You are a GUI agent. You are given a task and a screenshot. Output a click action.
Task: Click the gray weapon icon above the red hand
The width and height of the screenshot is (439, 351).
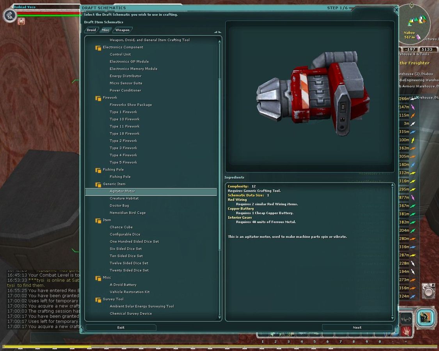click(406, 318)
